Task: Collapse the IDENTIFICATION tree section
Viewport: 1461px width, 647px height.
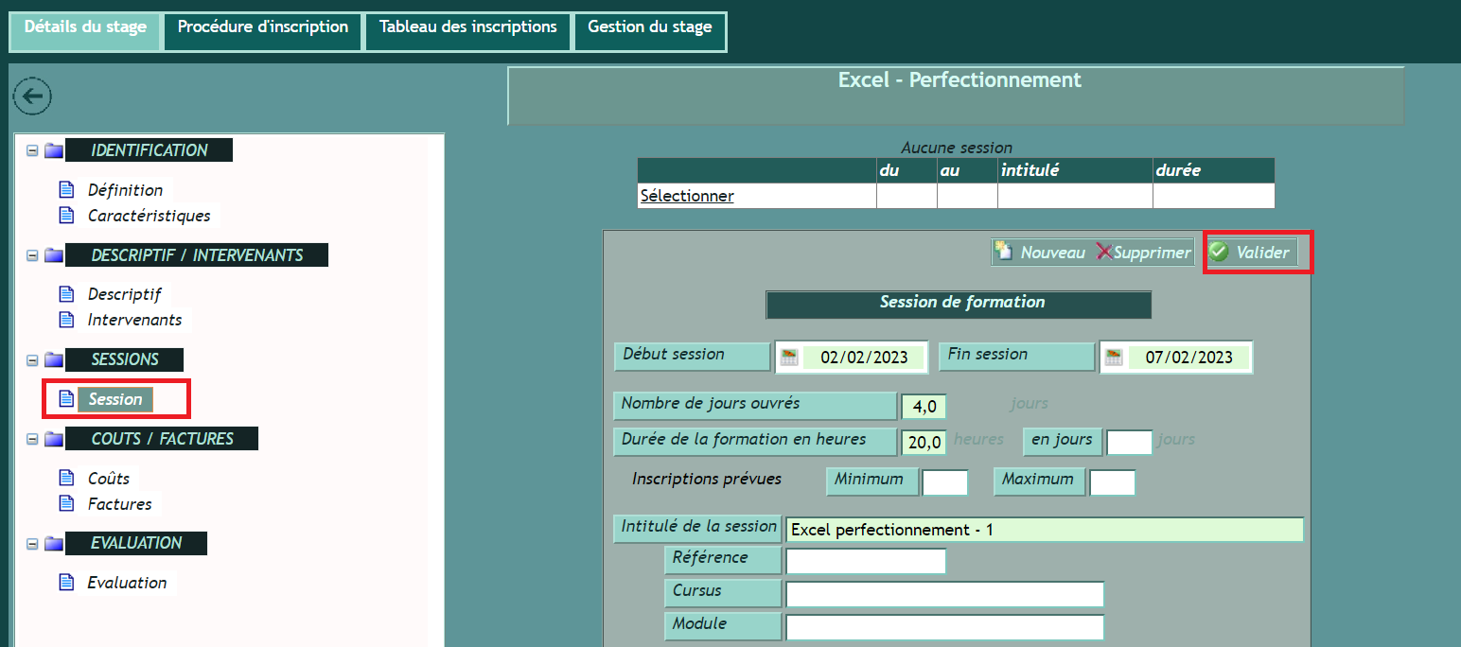Action: pos(32,150)
